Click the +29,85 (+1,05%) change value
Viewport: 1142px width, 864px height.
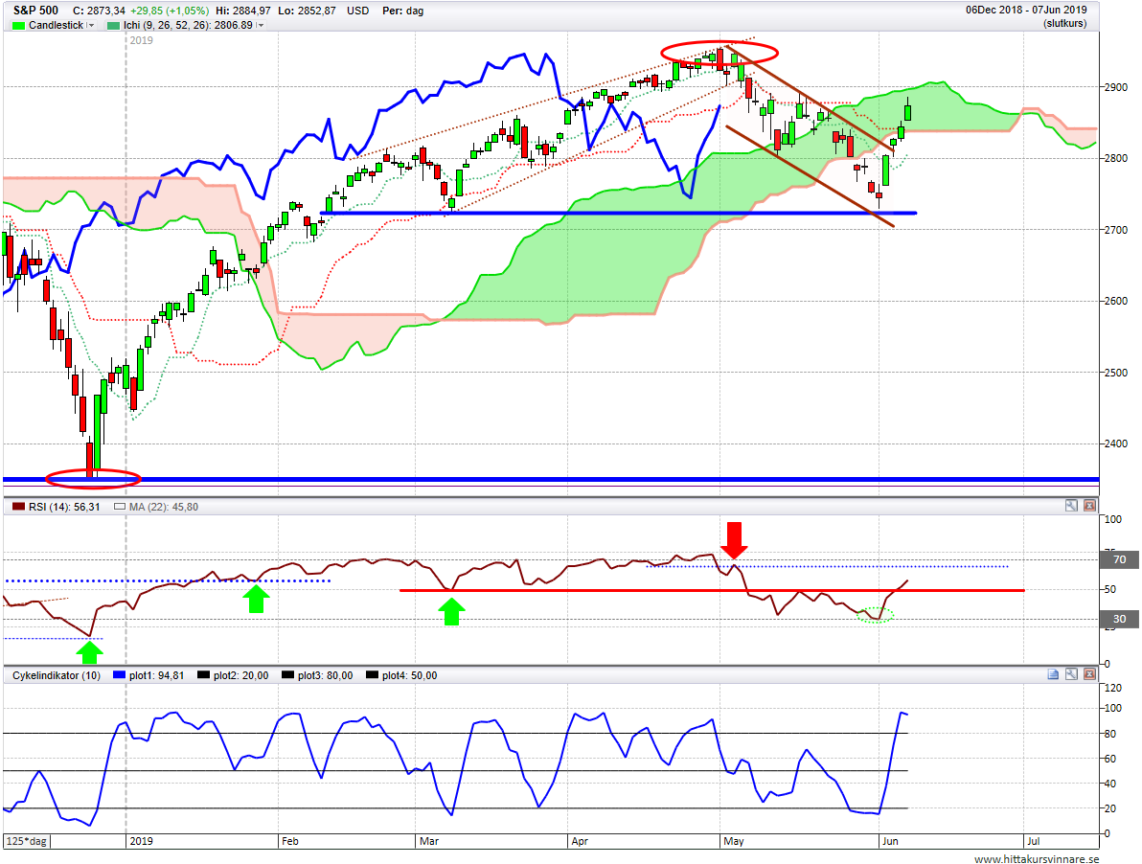(x=170, y=11)
